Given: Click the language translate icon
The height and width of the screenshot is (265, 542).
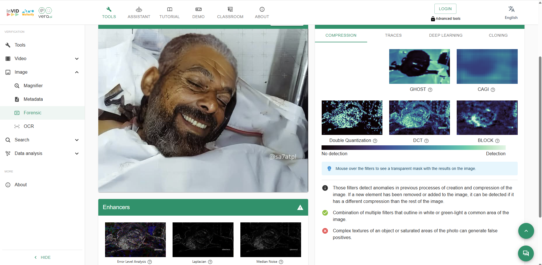Looking at the screenshot, I should pos(511,9).
